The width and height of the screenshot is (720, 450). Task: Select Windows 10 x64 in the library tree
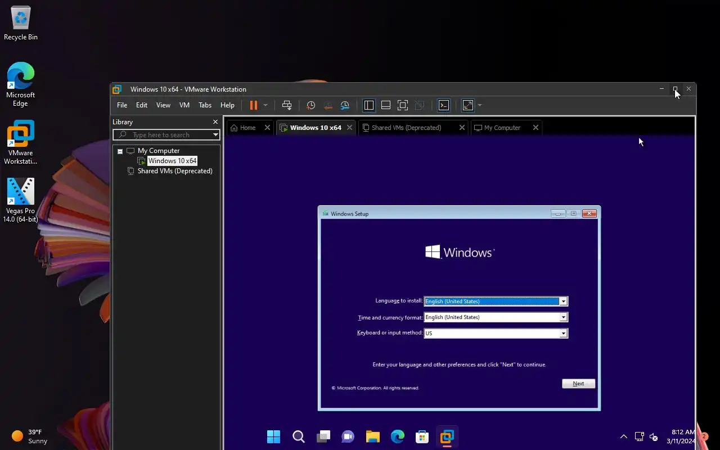[172, 161]
